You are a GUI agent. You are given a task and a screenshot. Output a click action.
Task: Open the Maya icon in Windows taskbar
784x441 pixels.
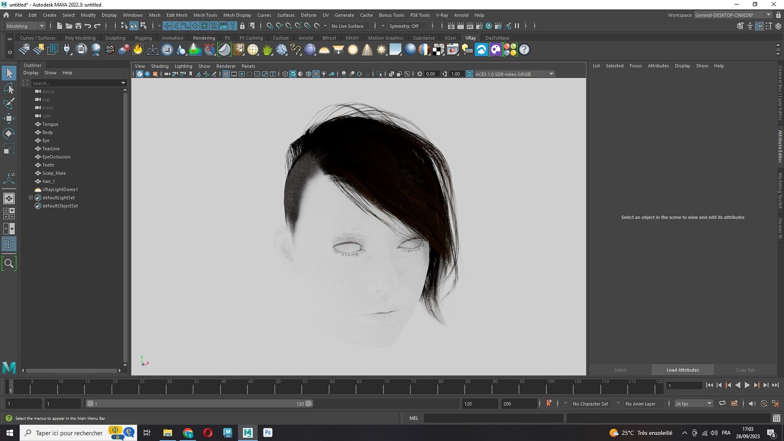(248, 433)
